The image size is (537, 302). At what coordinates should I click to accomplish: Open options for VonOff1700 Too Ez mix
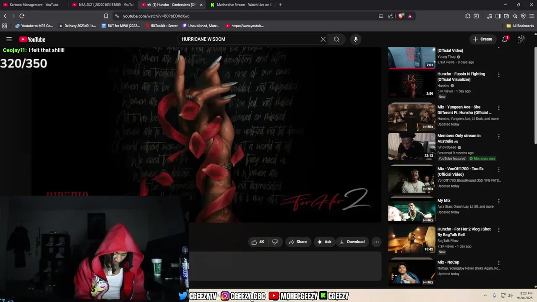point(499,169)
